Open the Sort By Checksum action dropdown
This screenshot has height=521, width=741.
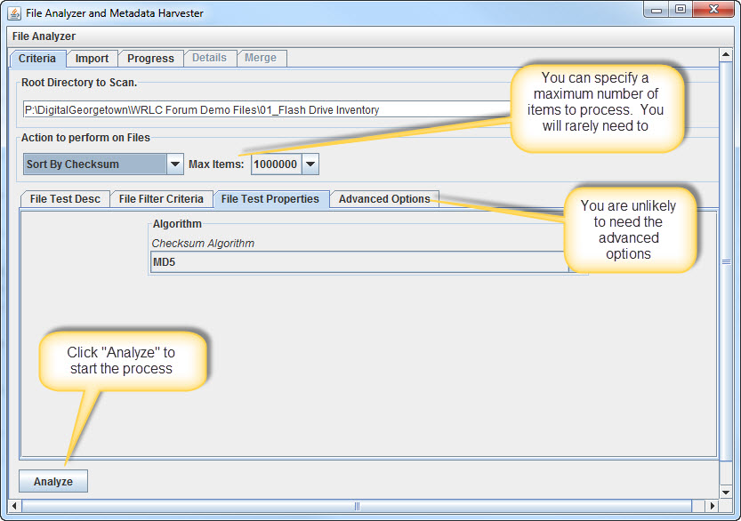(174, 164)
